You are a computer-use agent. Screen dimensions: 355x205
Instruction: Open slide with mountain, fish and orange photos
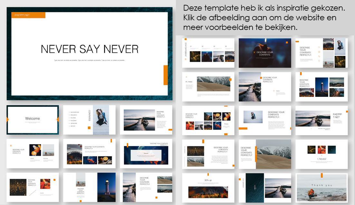click(x=89, y=154)
